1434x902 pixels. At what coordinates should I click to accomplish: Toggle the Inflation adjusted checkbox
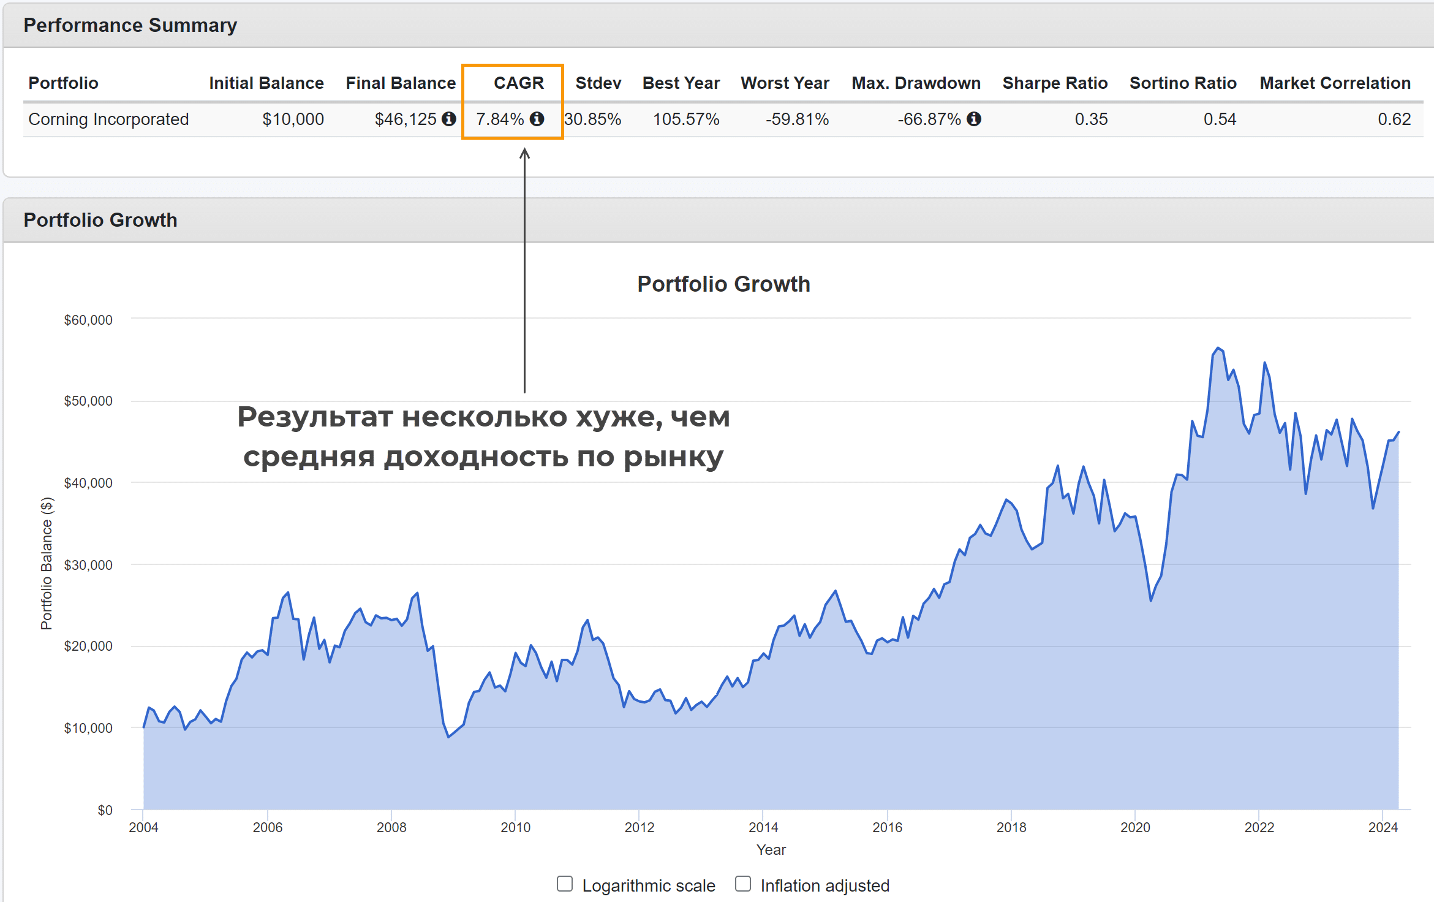743,884
